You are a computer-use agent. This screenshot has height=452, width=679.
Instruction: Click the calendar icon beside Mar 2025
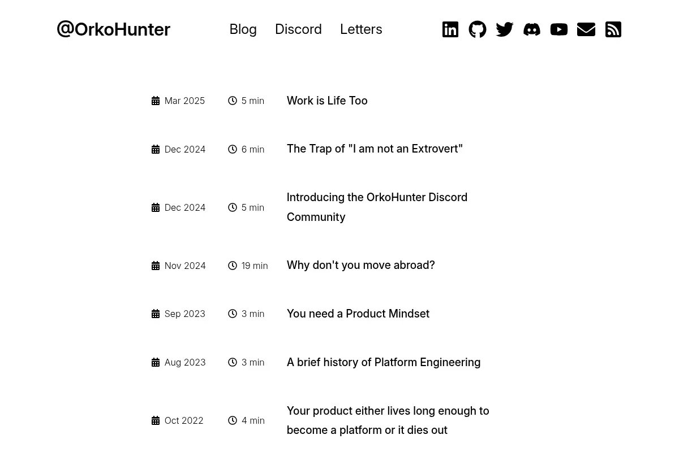(x=156, y=101)
